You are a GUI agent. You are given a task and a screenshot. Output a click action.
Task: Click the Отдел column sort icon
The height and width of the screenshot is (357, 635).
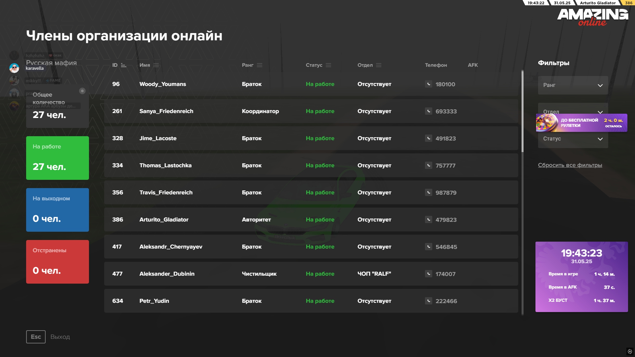point(379,65)
